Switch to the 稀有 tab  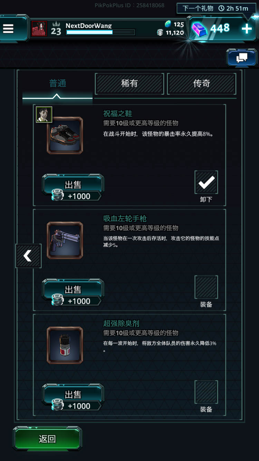click(x=129, y=84)
